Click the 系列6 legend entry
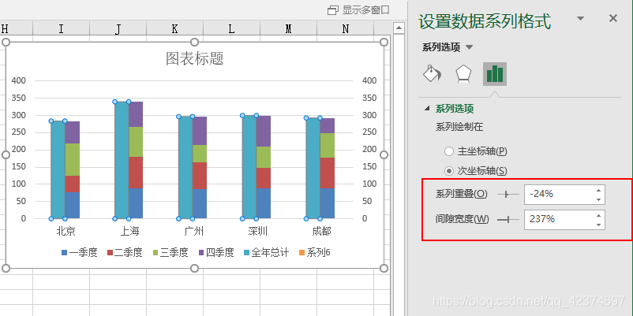Viewport: 633px width, 316px height. tap(314, 253)
